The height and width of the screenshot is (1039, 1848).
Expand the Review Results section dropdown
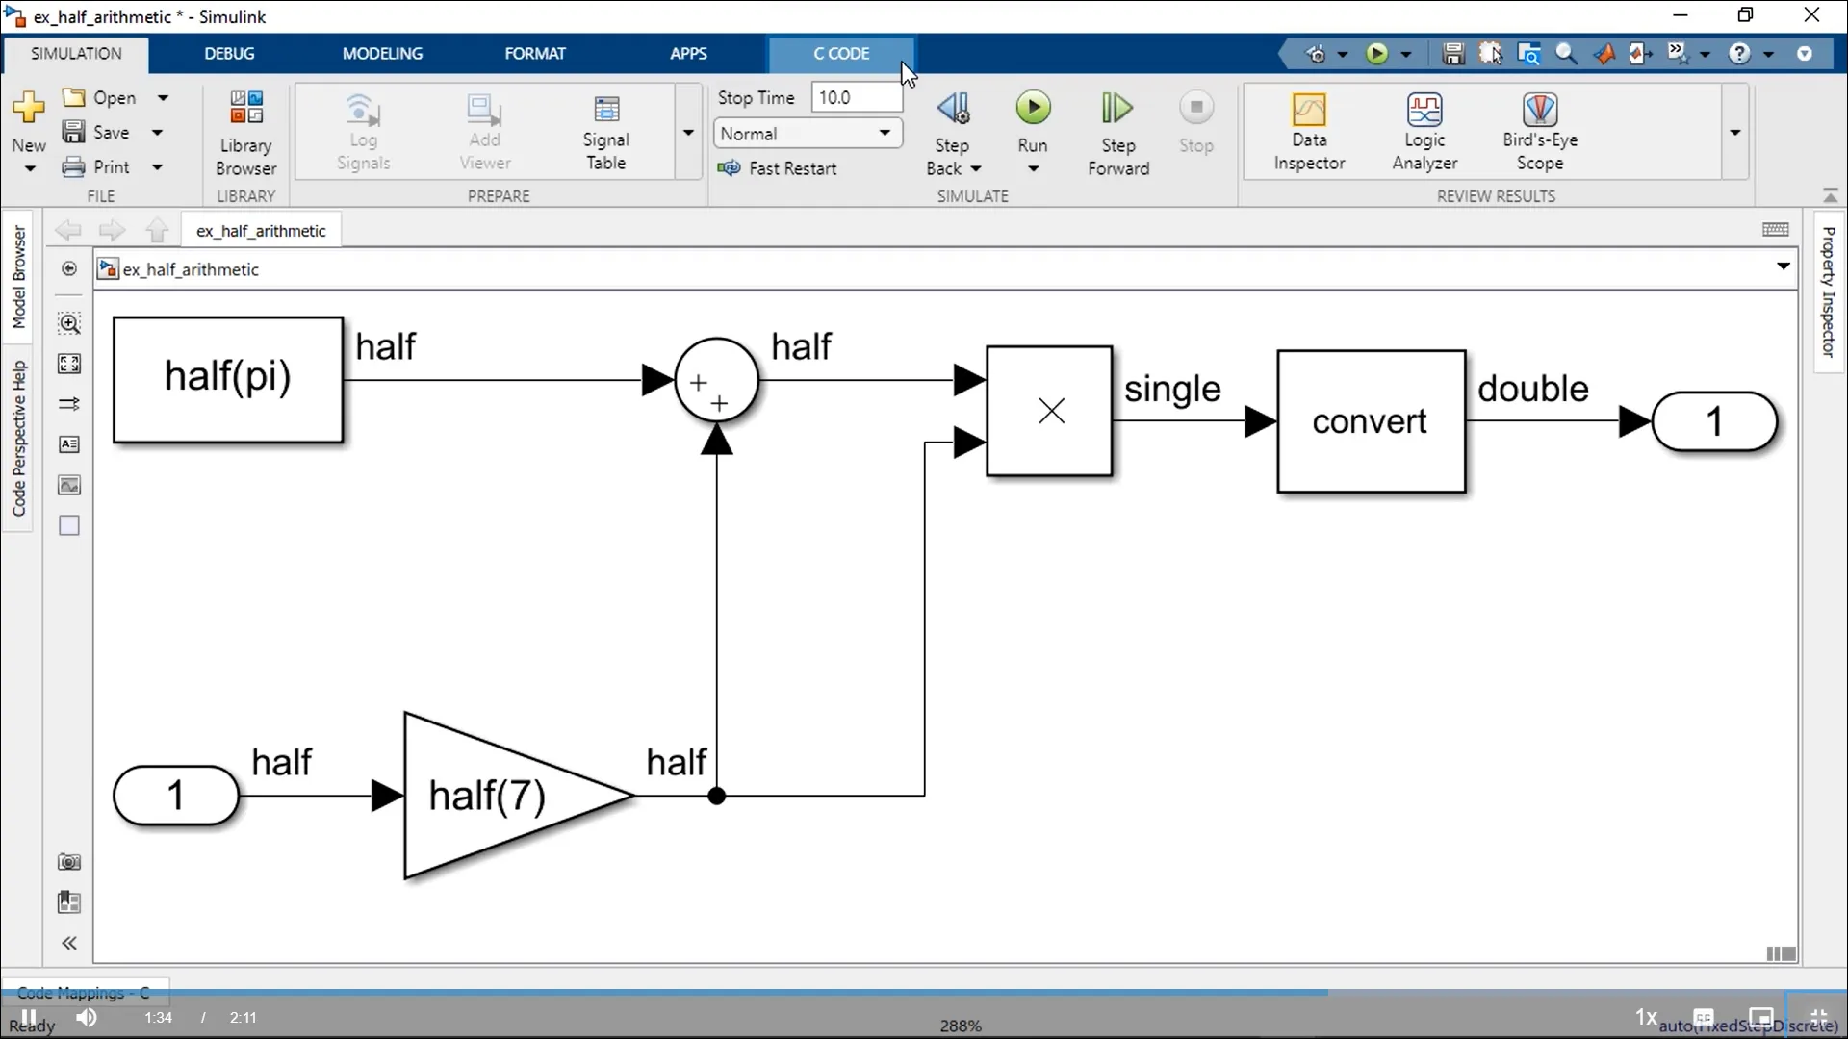pos(1736,134)
